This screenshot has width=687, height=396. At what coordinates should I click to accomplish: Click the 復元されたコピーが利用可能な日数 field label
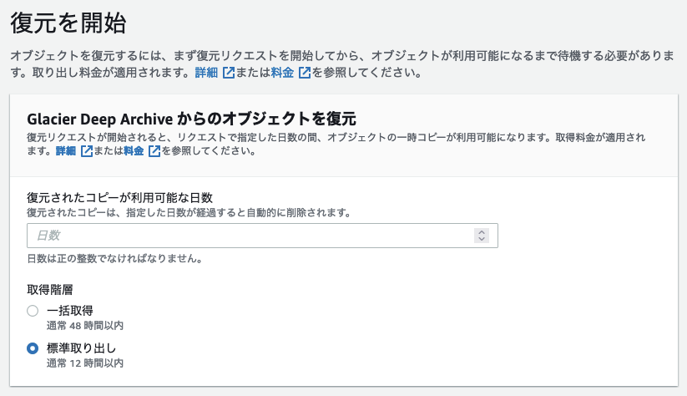pos(119,198)
